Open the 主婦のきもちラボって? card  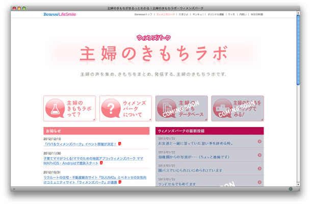click(x=69, y=108)
